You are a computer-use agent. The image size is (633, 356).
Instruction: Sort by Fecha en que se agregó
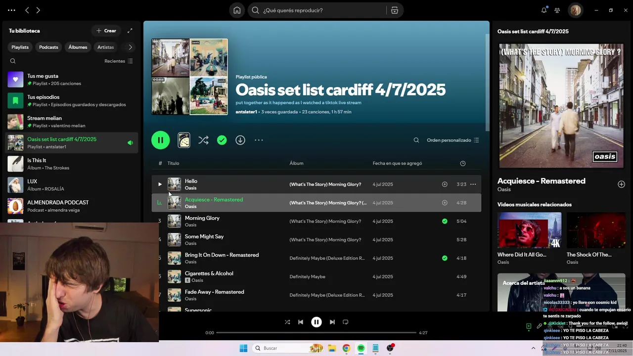tap(397, 163)
